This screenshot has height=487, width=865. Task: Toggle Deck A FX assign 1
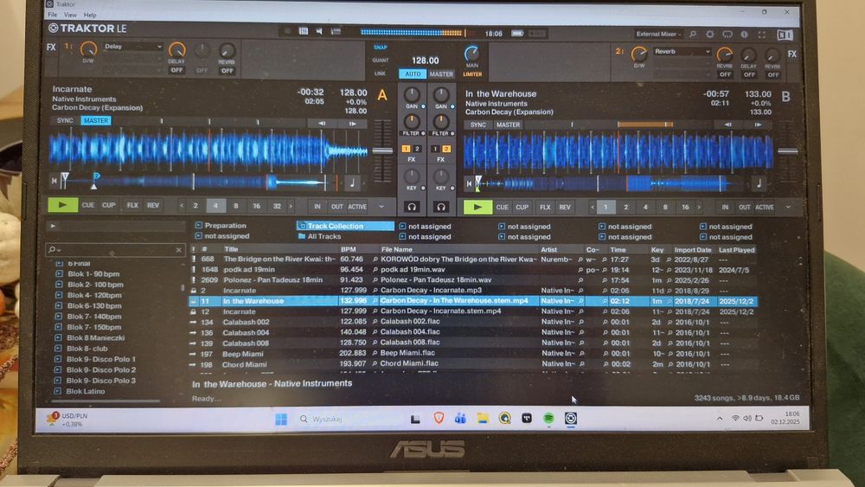point(406,149)
